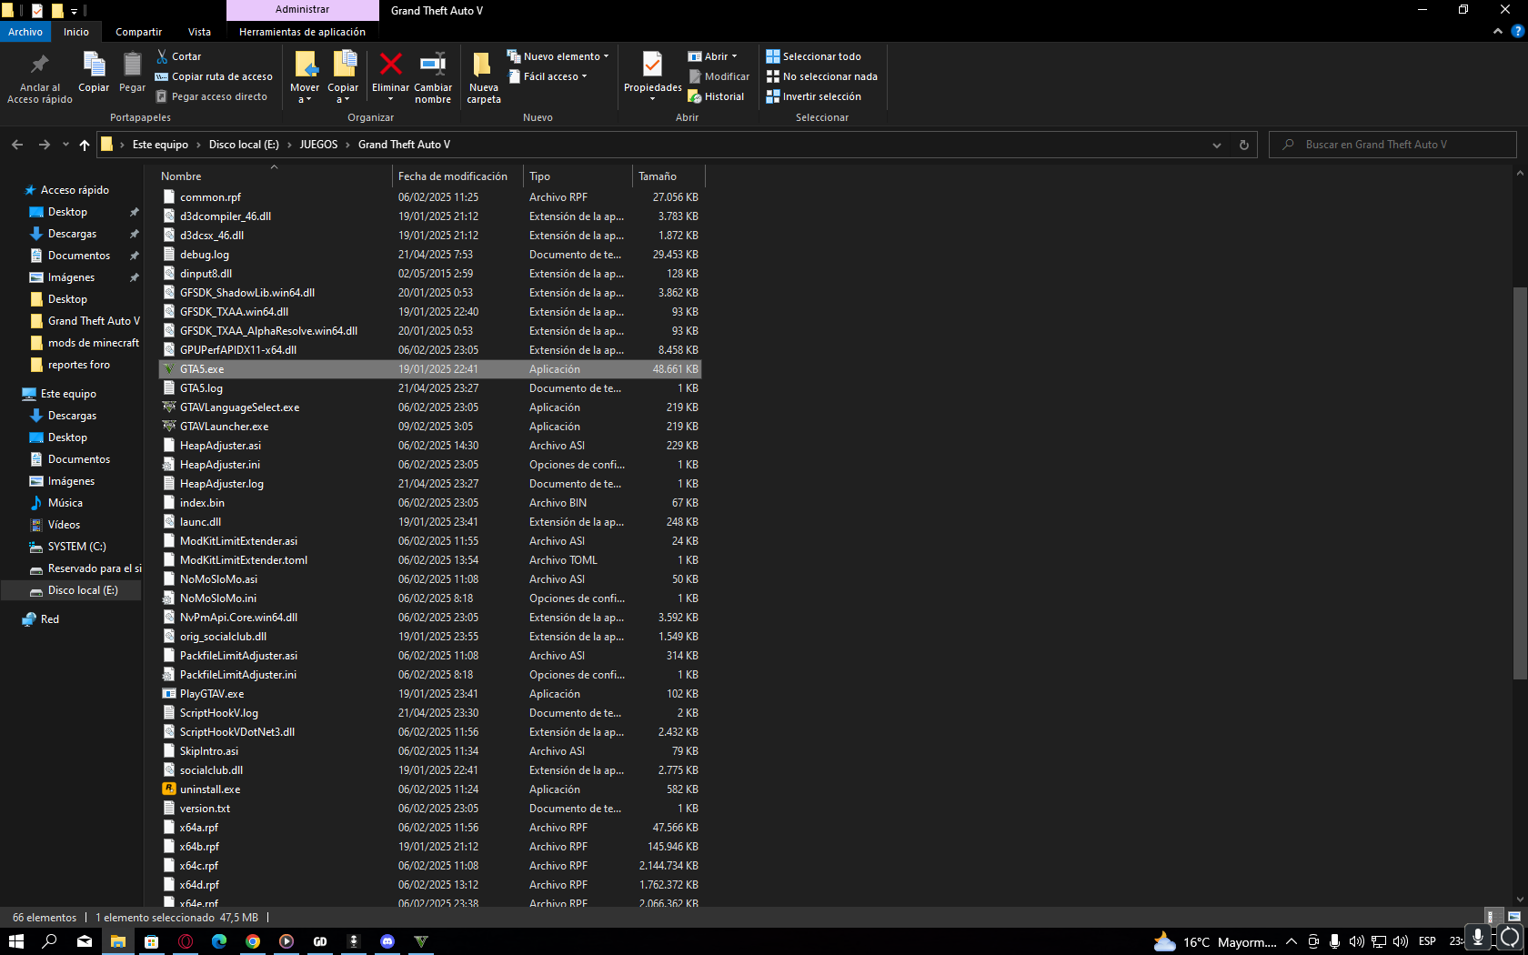The height and width of the screenshot is (955, 1528).
Task: Click Seleccionar todo in the ribbon
Action: tap(814, 56)
